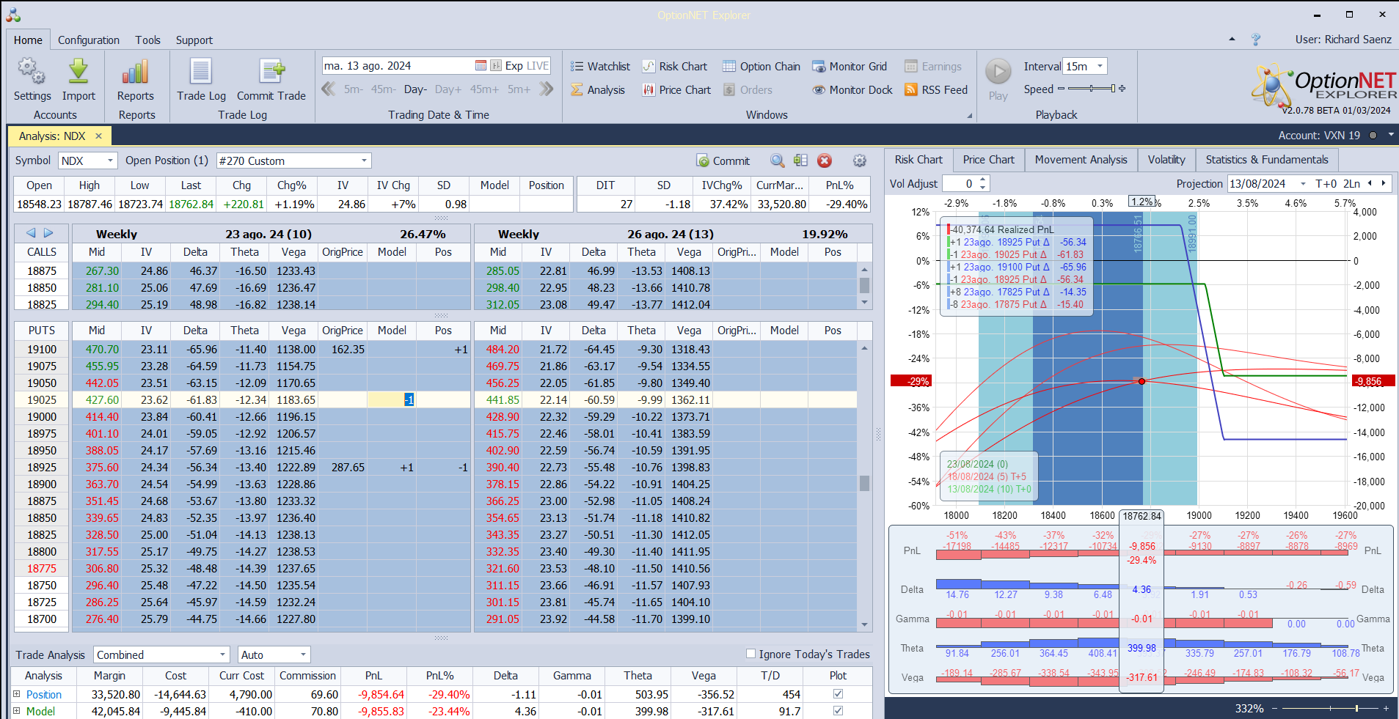Open the Monitor Dock eye window
Image resolution: width=1399 pixels, height=719 pixels.
point(852,90)
